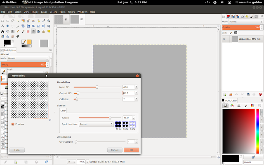
Task: Click the Output LPI input field
Action: [x=129, y=93]
